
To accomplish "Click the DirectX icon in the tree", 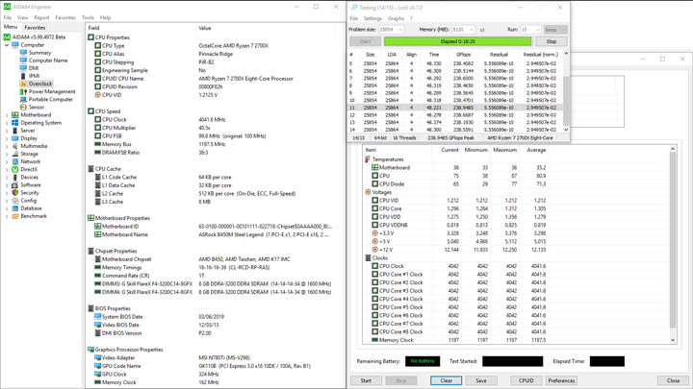I will (x=15, y=169).
